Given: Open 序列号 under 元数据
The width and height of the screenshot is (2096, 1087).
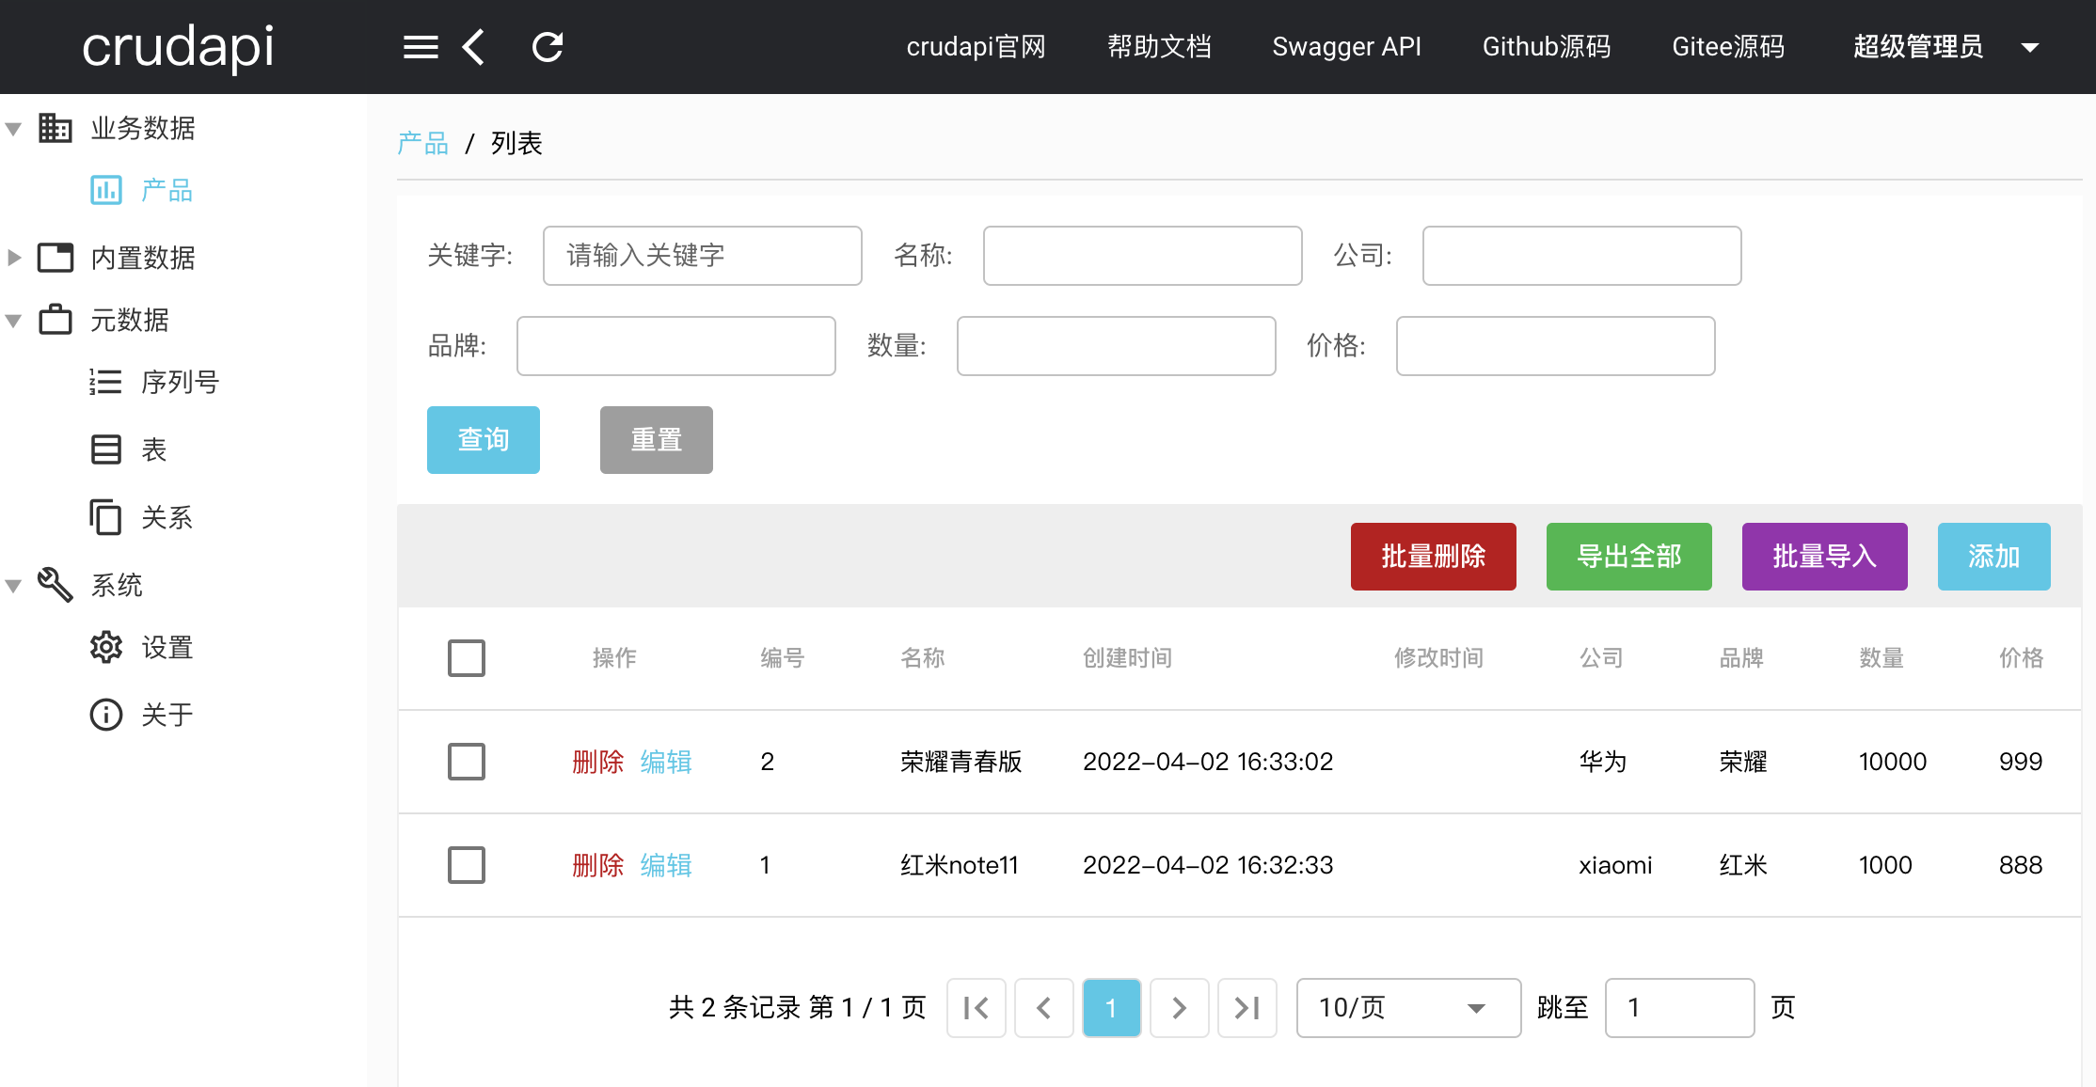Looking at the screenshot, I should 181,382.
